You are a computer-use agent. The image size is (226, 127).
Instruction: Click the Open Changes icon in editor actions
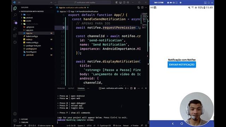(138, 7)
